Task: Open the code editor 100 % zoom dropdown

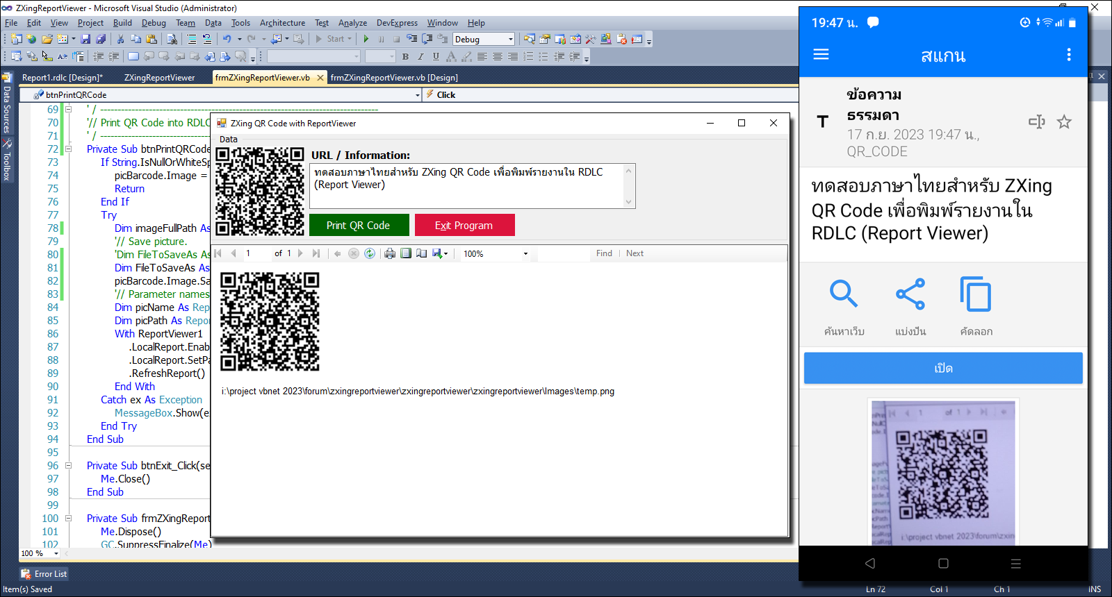Action: [x=56, y=553]
